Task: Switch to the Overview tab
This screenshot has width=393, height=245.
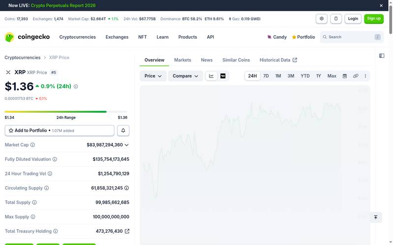Action: click(x=154, y=60)
